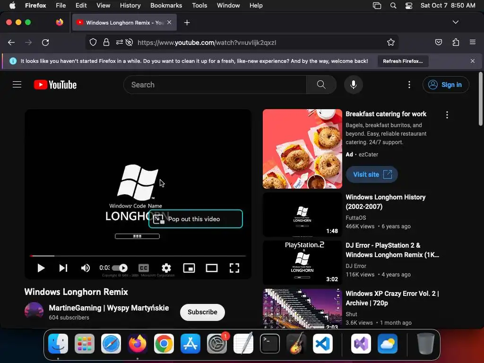Enable theater mode view

click(212, 268)
